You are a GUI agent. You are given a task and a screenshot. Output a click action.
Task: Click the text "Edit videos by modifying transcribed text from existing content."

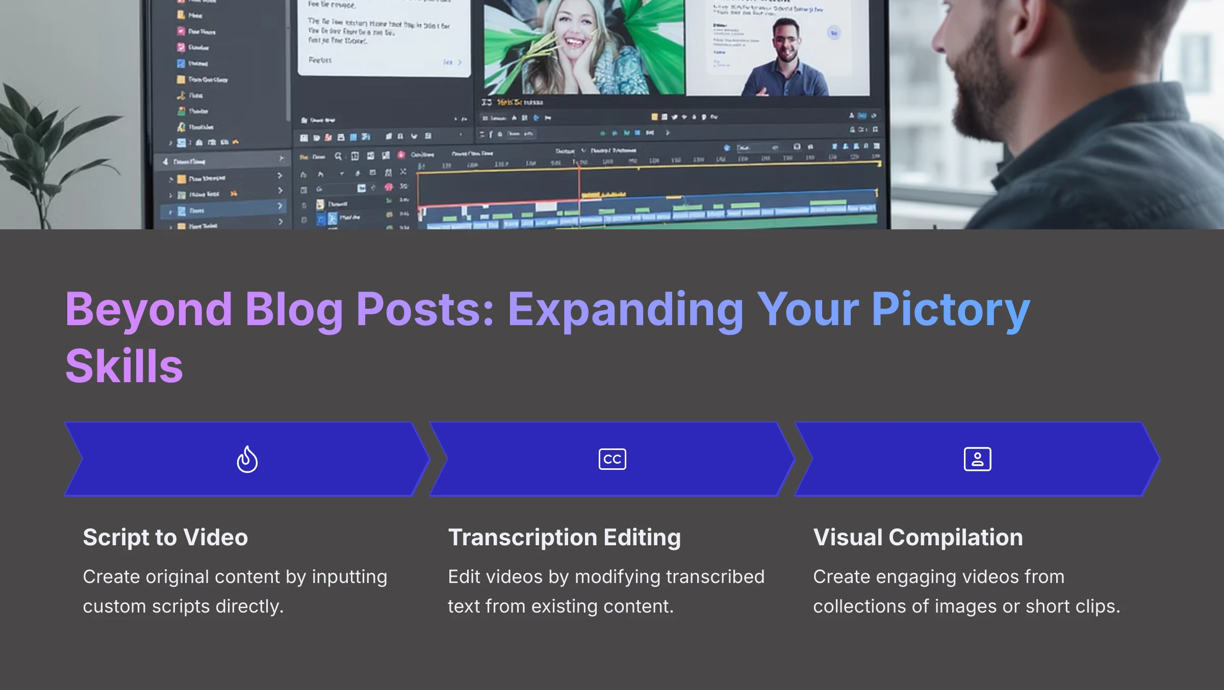(606, 591)
